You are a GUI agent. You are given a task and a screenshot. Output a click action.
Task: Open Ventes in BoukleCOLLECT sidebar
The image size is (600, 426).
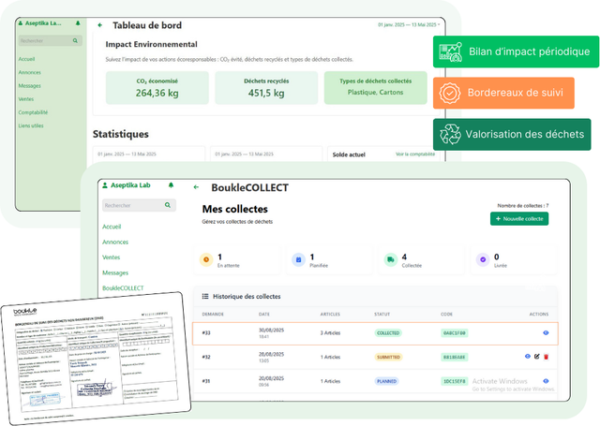click(111, 257)
